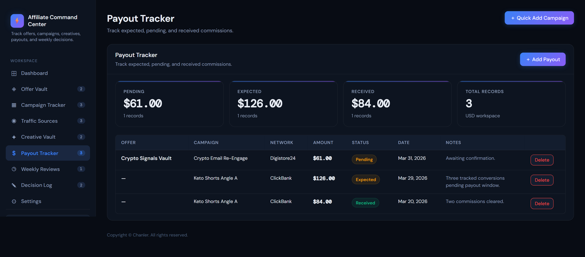Select the Total Records summary card
The height and width of the screenshot is (257, 585).
(x=512, y=104)
